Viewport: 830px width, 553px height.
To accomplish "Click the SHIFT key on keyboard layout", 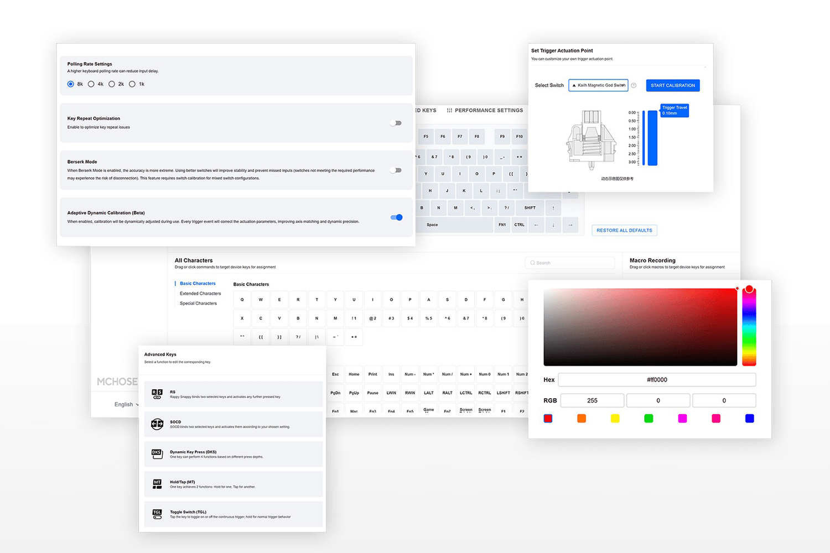I will tap(530, 208).
